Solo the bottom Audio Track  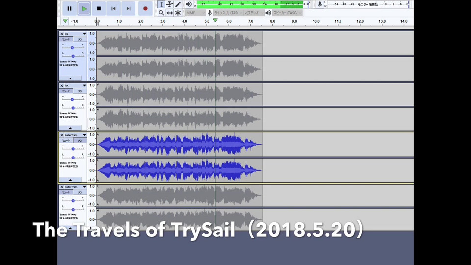pos(79,192)
